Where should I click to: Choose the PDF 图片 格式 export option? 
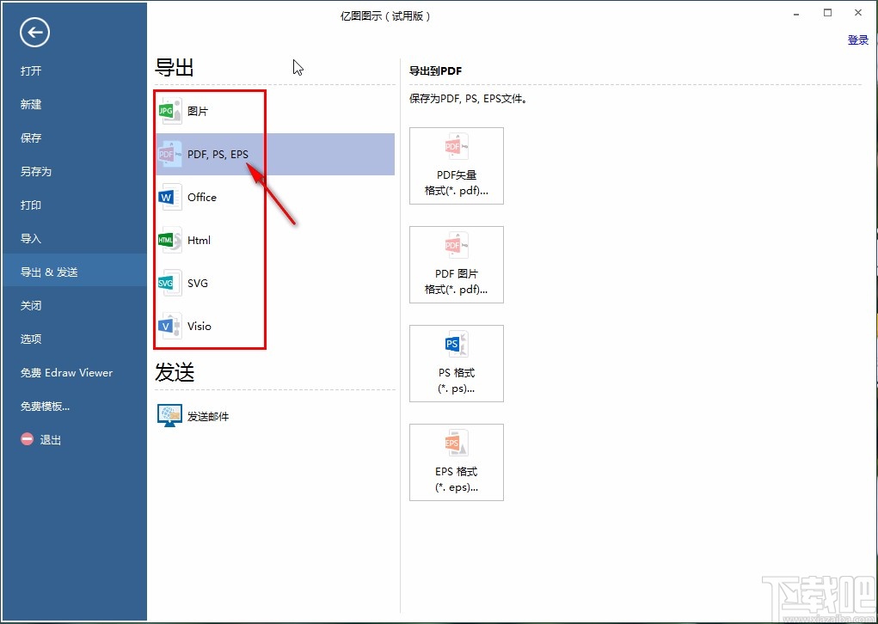point(456,264)
